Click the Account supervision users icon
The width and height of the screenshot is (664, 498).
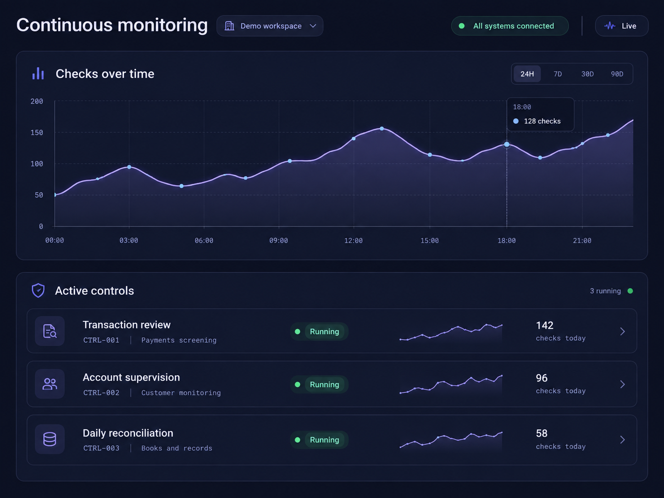[x=50, y=384]
